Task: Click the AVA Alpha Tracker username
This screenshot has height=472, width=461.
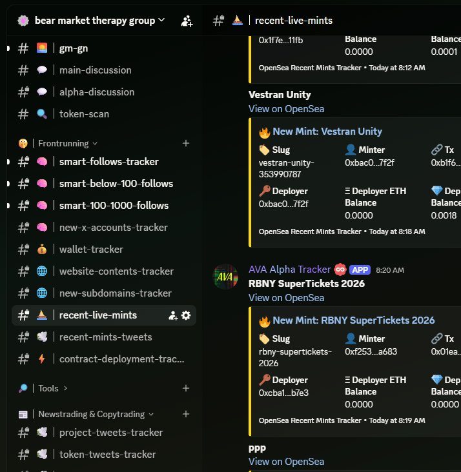Action: coord(289,270)
